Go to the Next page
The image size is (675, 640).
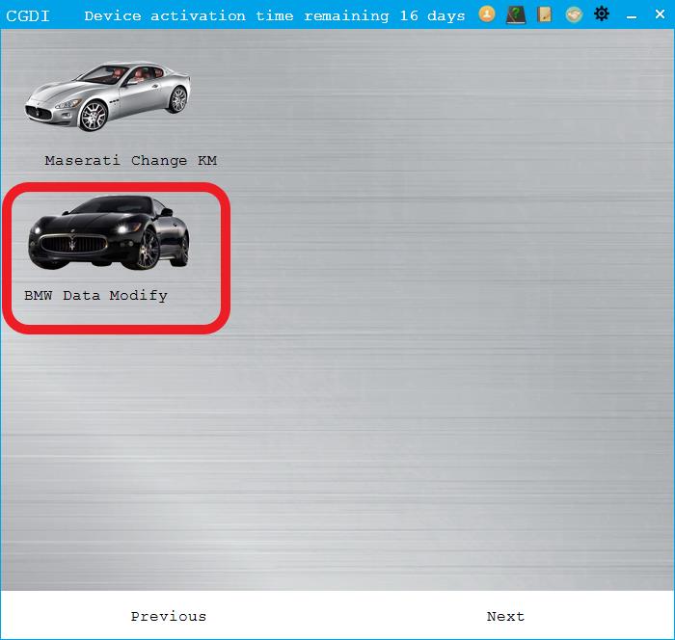click(x=505, y=616)
